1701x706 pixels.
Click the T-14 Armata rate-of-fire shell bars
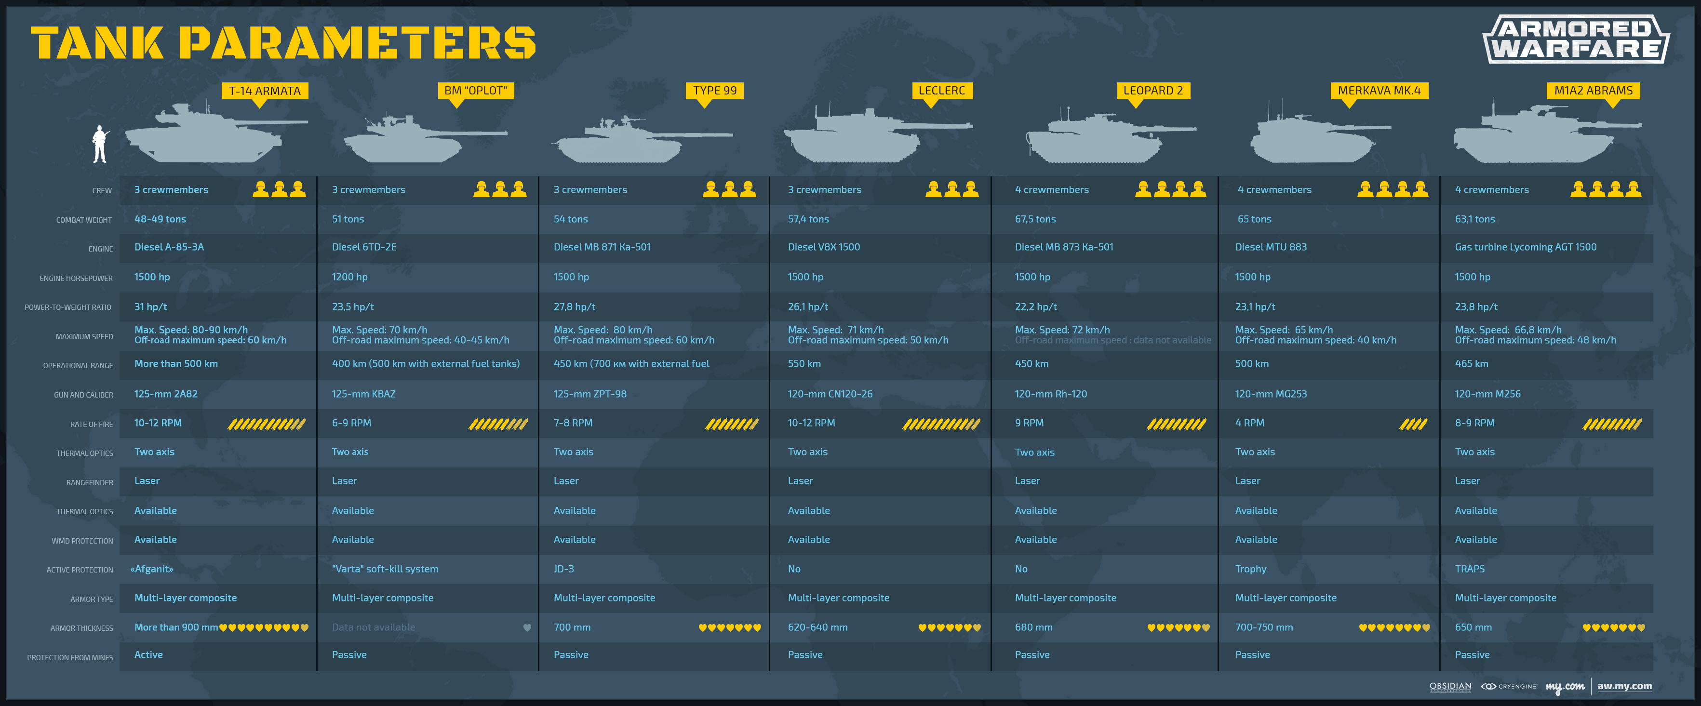pos(267,424)
